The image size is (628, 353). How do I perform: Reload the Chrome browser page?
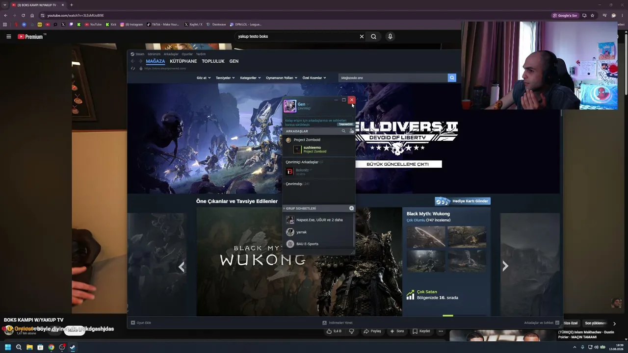[23, 15]
